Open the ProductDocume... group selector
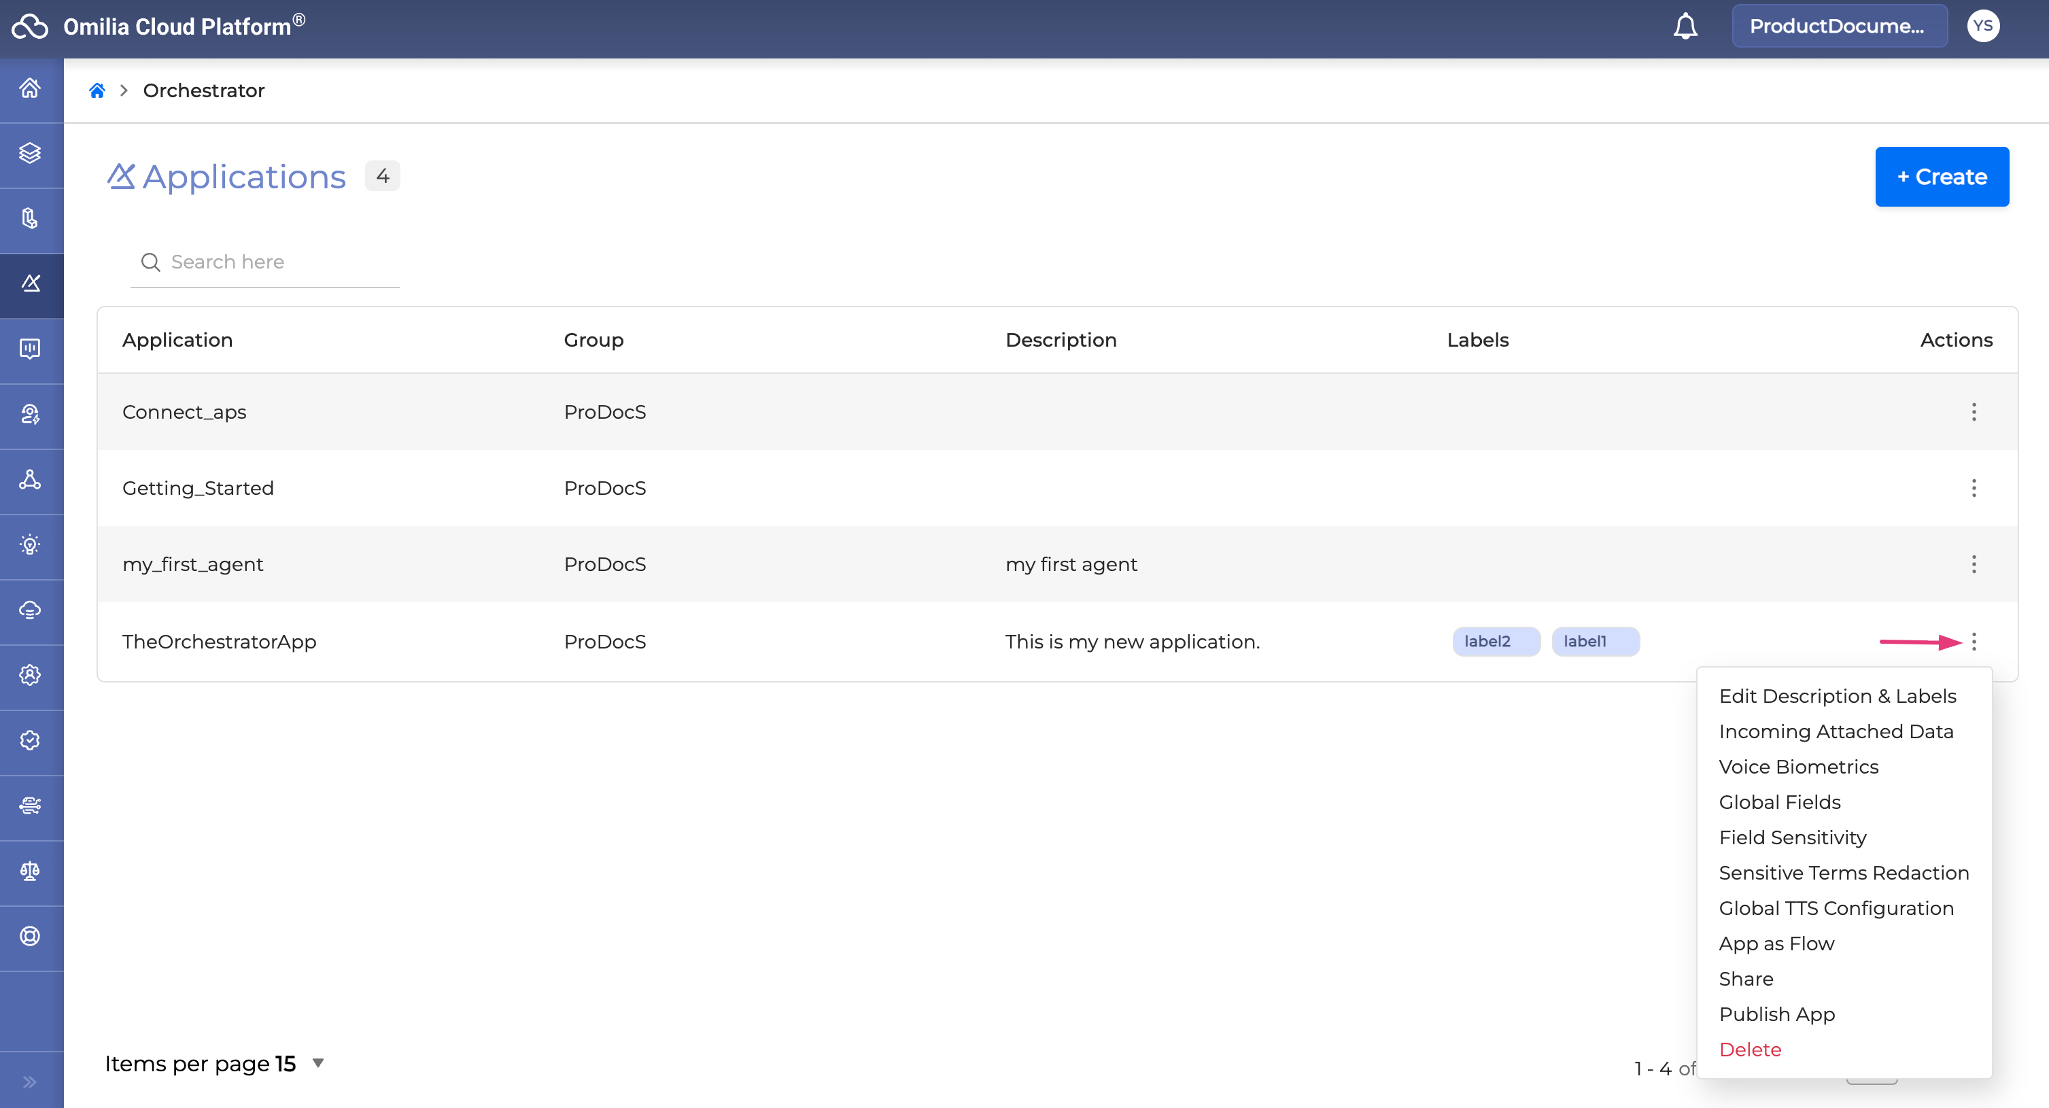This screenshot has height=1108, width=2049. click(1838, 27)
